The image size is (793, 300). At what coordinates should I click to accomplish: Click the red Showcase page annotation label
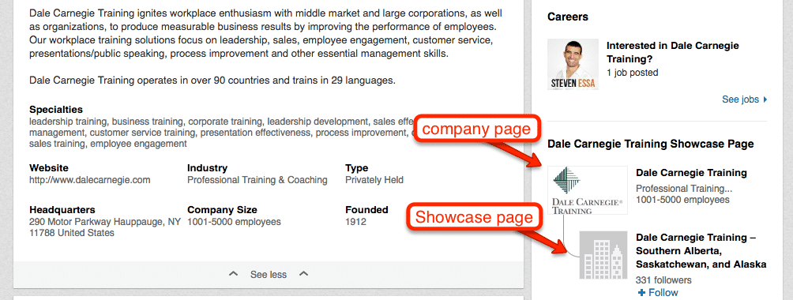click(474, 218)
